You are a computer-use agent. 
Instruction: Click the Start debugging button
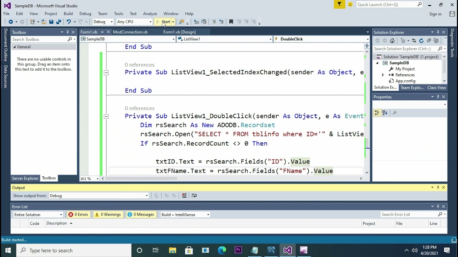pyautogui.click(x=163, y=22)
